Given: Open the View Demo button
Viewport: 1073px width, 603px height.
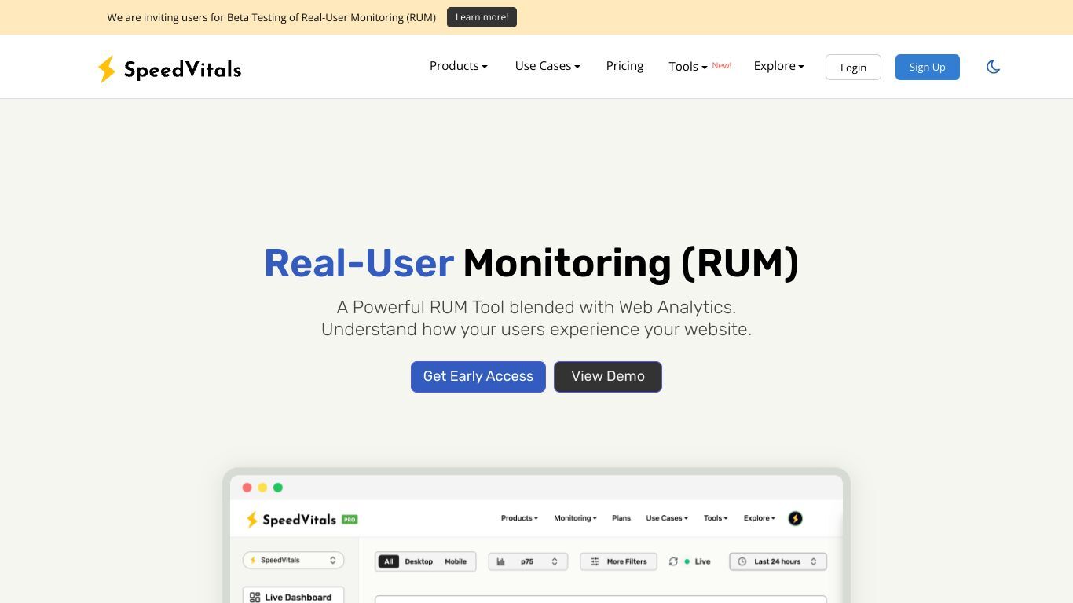Looking at the screenshot, I should (x=608, y=377).
